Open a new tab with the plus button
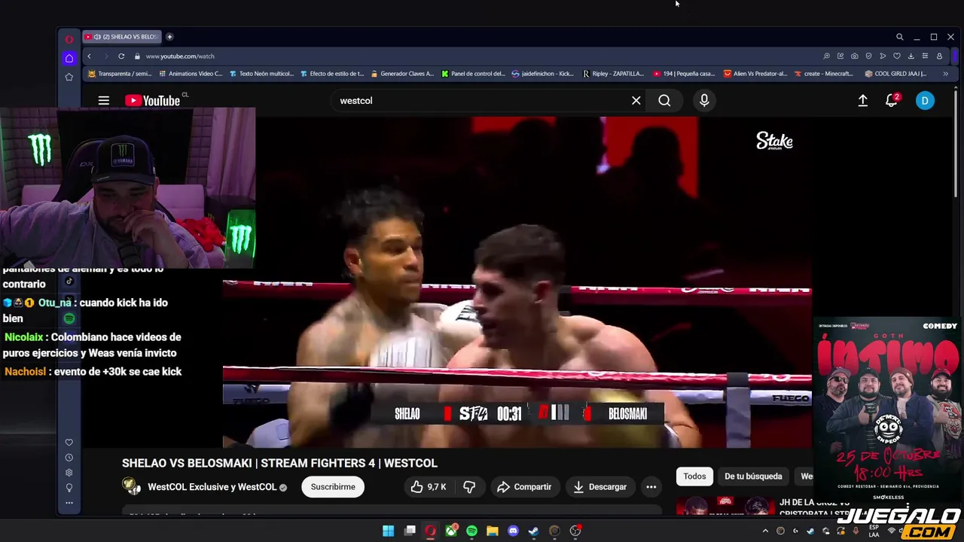This screenshot has height=542, width=964. pos(169,36)
